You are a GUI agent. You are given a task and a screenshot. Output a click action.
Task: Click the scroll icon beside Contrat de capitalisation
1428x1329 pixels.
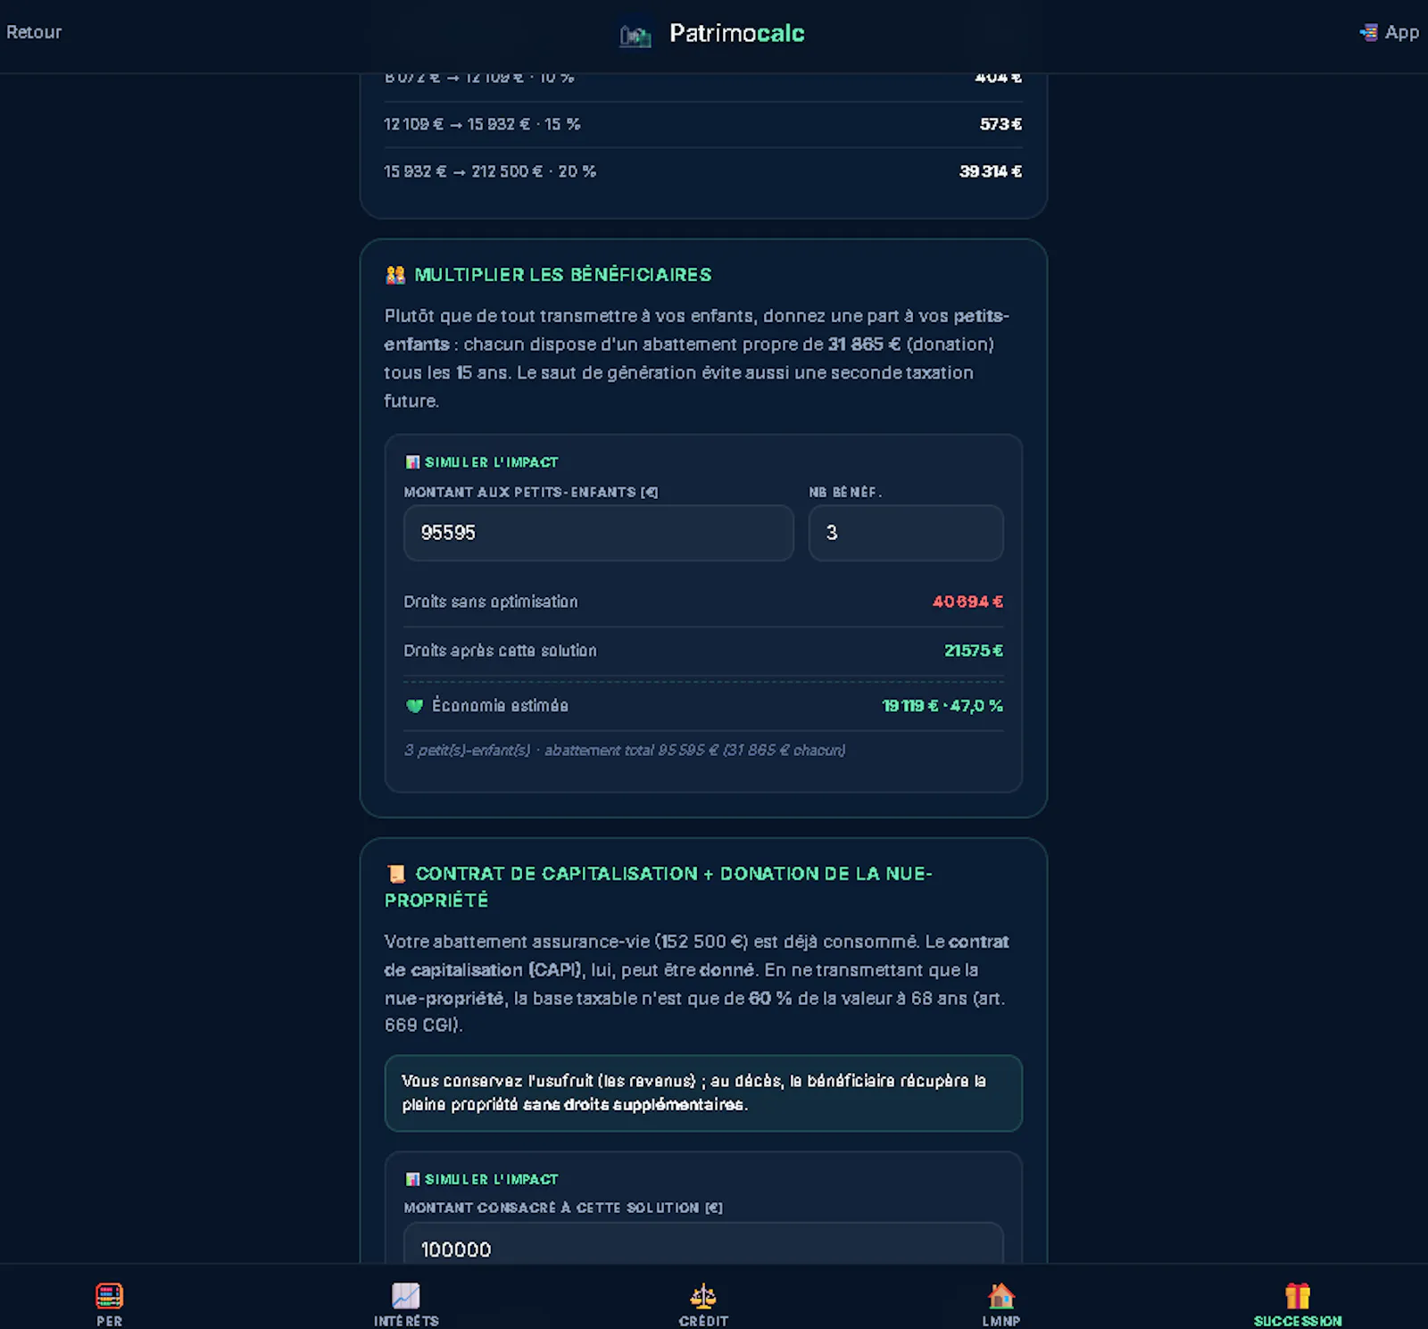tap(396, 874)
